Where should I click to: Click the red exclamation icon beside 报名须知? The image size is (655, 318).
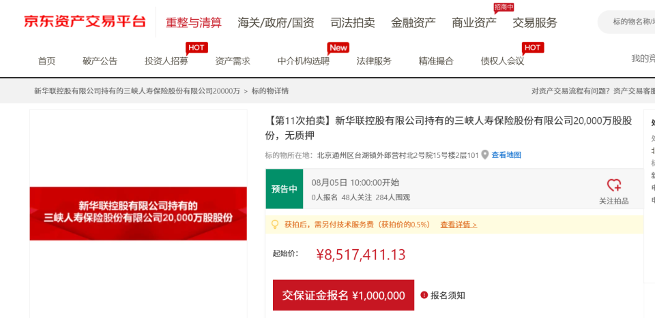tap(424, 295)
